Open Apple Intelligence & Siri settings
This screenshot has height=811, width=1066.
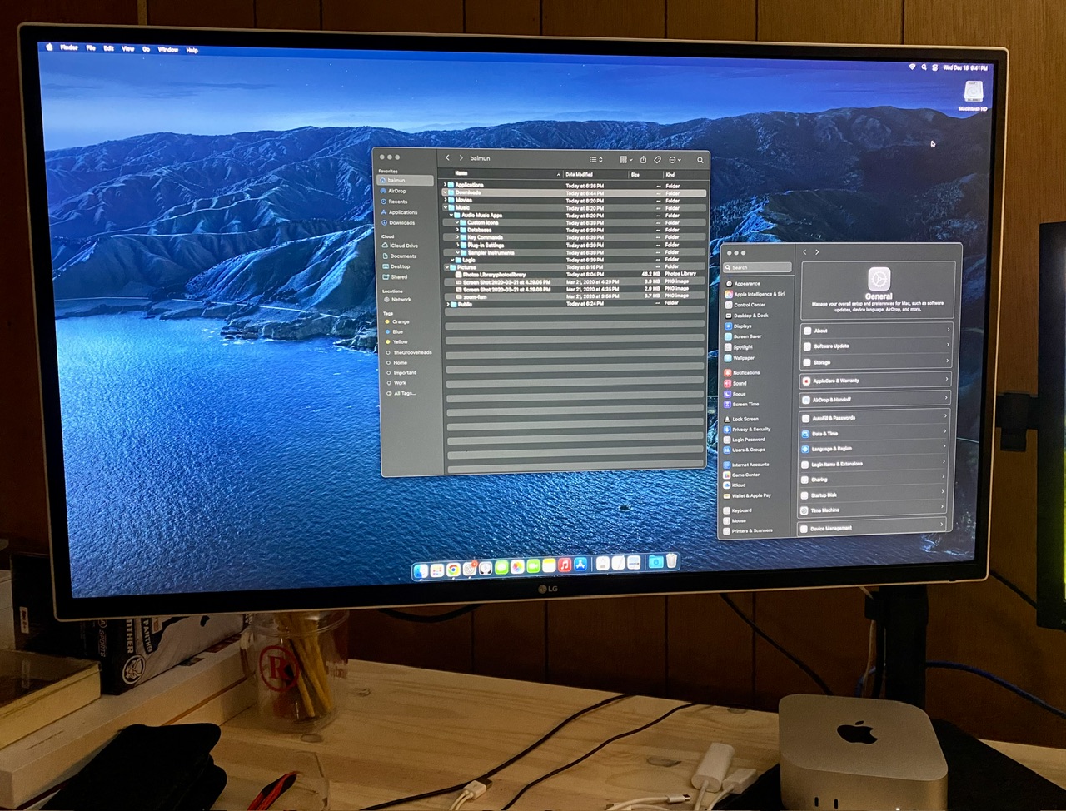[x=755, y=294]
